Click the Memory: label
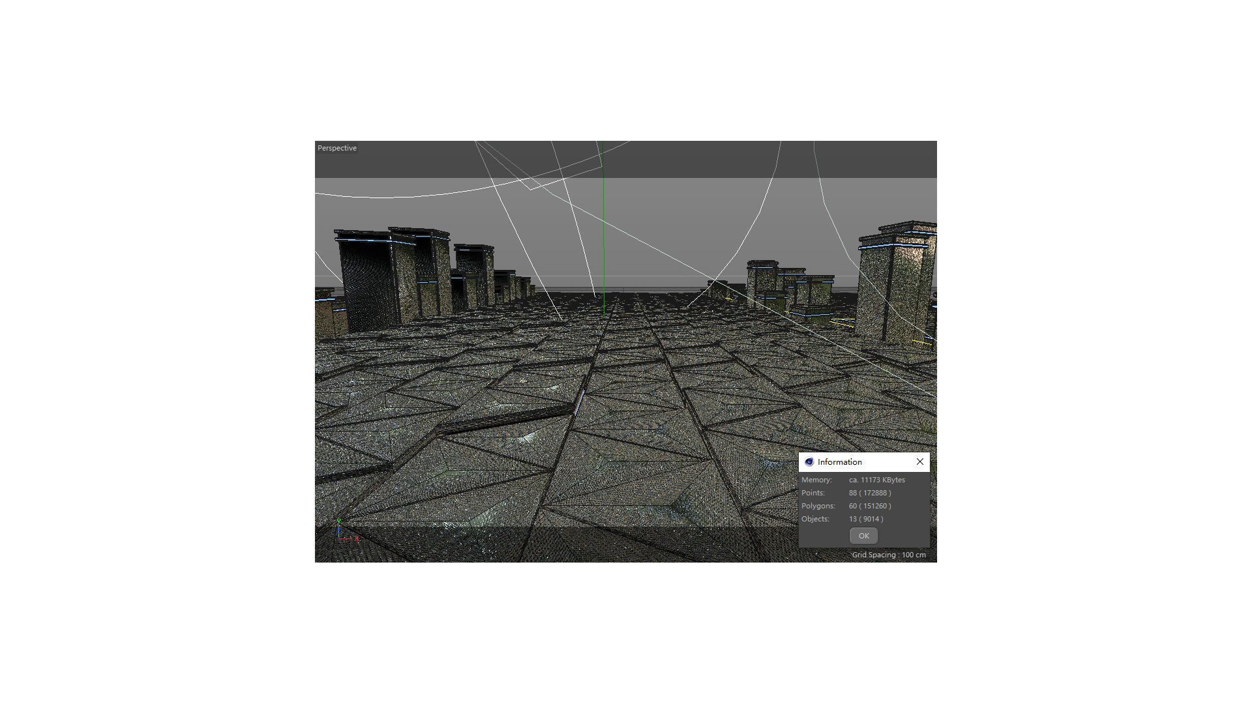The width and height of the screenshot is (1252, 704). [816, 480]
